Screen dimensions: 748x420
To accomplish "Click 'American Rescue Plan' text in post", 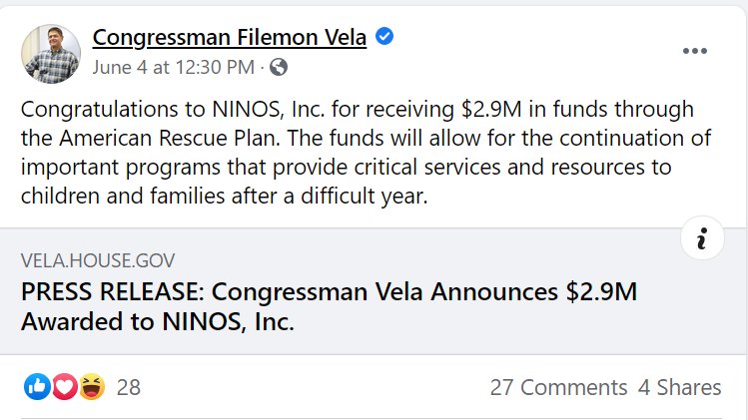I will [x=168, y=139].
